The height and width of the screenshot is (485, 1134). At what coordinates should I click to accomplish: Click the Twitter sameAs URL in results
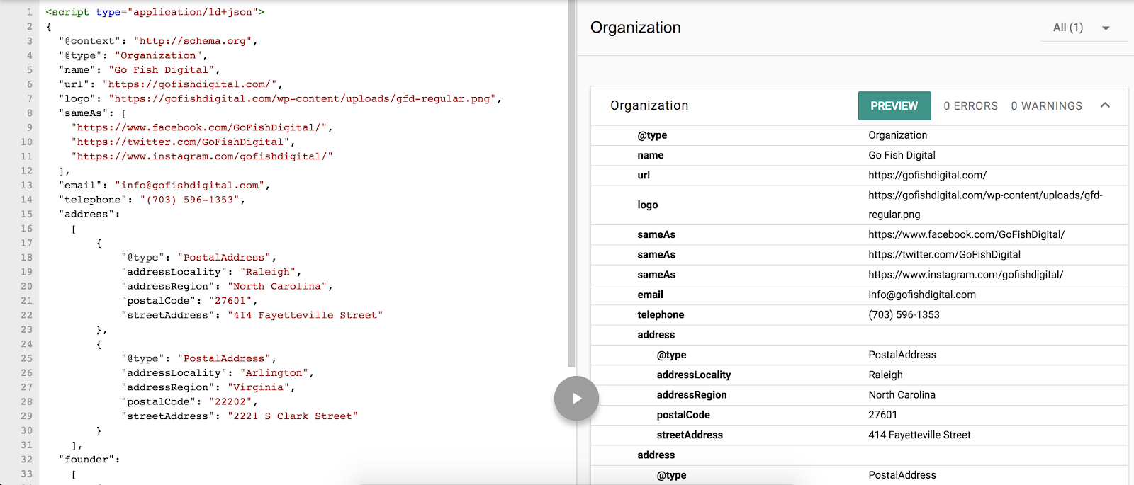pos(944,255)
